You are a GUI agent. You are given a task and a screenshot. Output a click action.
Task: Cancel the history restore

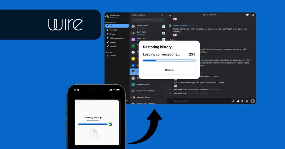point(169,70)
